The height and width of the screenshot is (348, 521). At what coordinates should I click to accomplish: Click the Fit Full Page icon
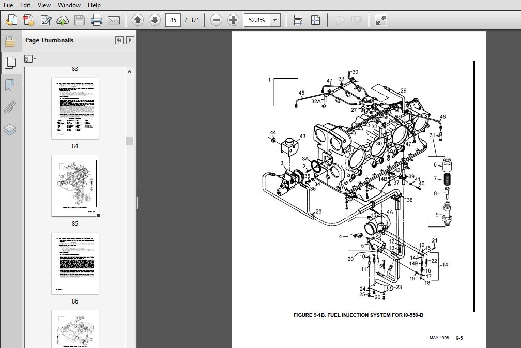pos(315,20)
